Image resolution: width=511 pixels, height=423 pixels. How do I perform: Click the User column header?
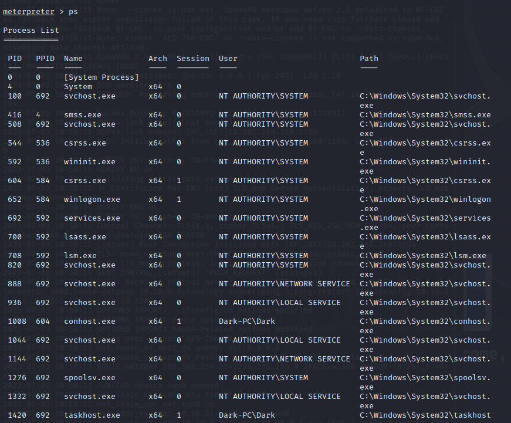point(228,59)
